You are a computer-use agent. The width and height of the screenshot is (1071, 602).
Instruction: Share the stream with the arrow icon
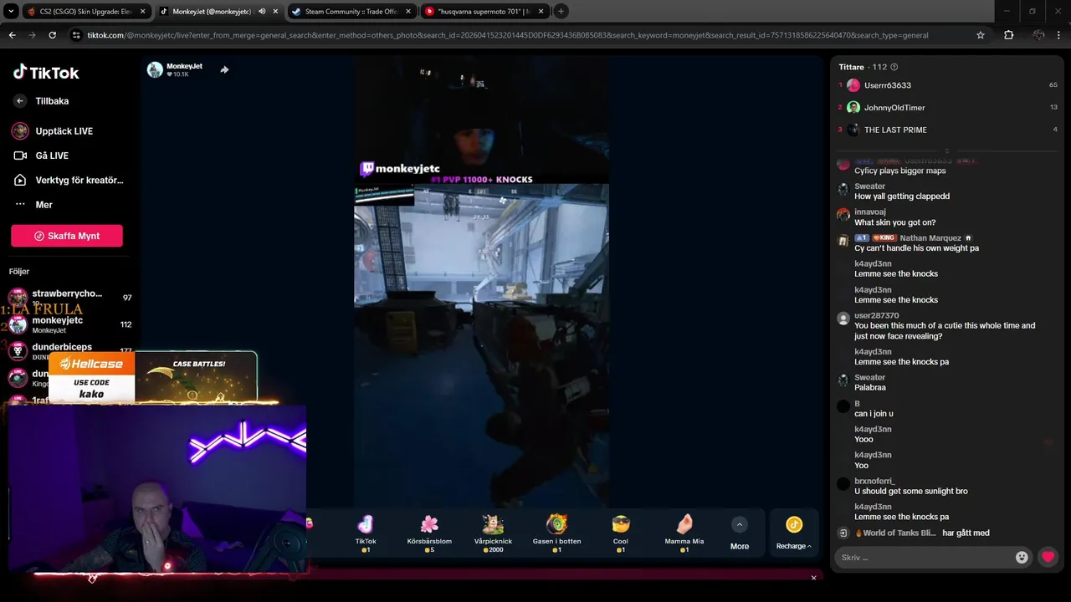[x=224, y=69]
